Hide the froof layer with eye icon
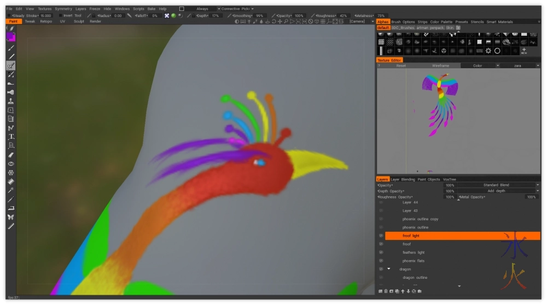 (381, 244)
